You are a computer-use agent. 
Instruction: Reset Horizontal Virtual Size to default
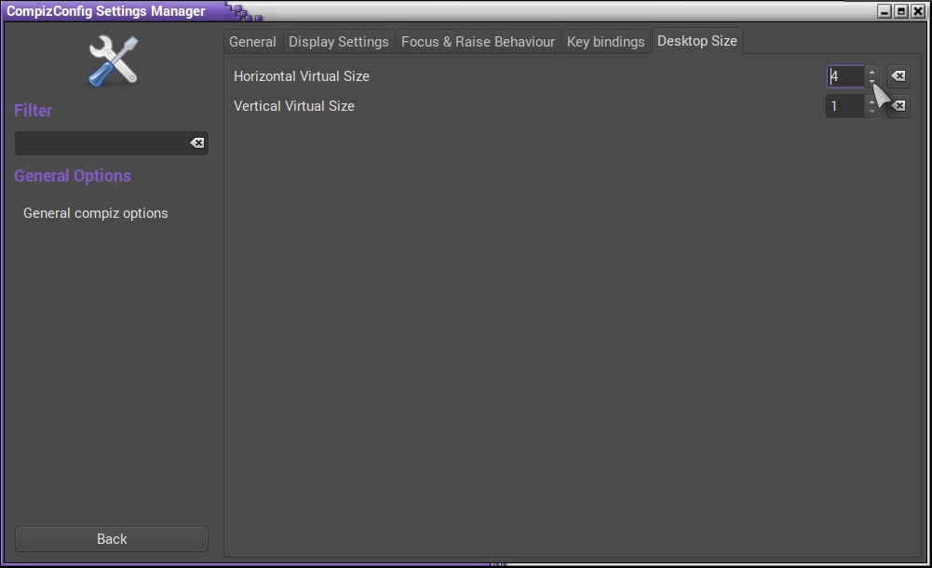(x=898, y=76)
